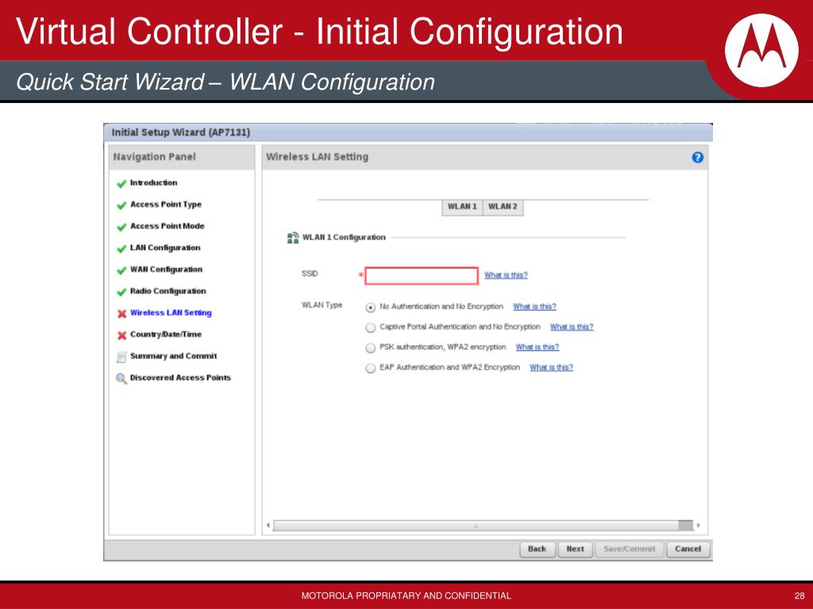Screen dimensions: 813x609
Task: Click the green checkmark beside Introduction
Action: click(121, 184)
